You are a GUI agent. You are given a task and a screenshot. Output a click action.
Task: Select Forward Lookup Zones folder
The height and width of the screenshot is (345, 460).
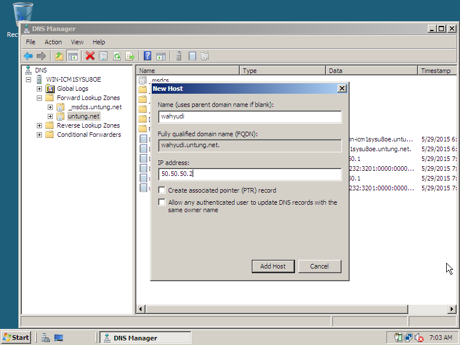point(89,98)
